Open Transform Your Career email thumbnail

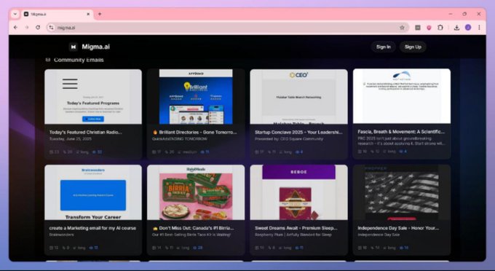pos(93,192)
